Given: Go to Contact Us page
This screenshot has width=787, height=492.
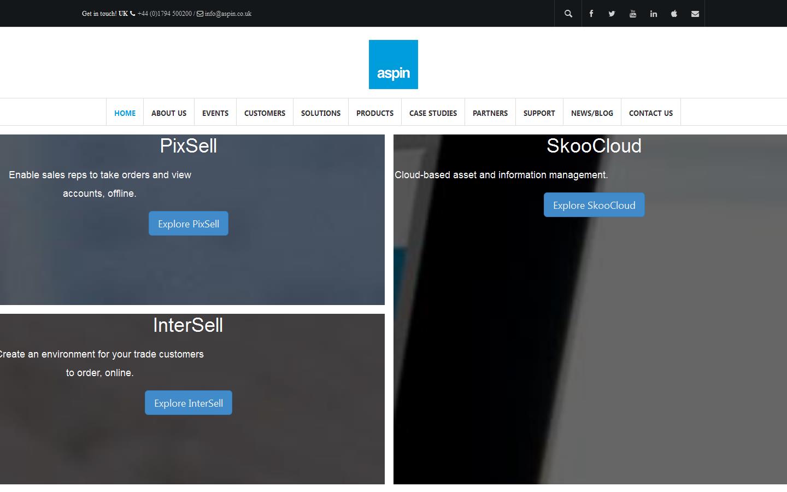Looking at the screenshot, I should pyautogui.click(x=650, y=113).
